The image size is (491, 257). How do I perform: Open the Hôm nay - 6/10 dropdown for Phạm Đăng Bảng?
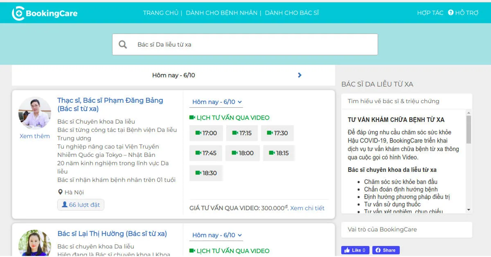click(x=216, y=102)
